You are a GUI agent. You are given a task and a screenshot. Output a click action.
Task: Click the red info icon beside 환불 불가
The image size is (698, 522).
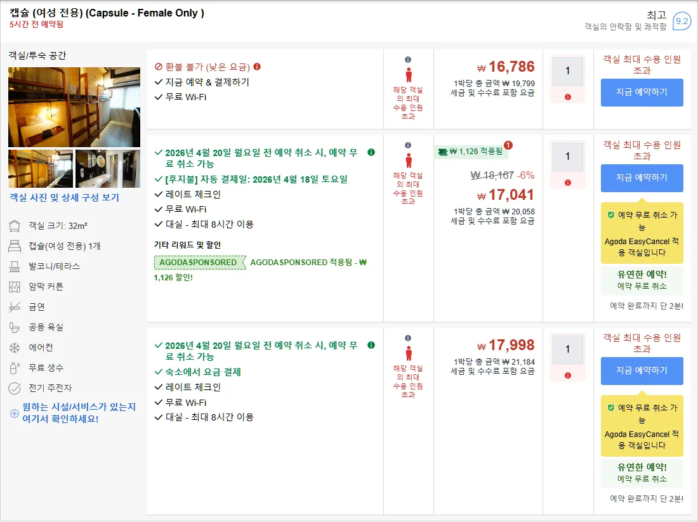click(x=257, y=67)
